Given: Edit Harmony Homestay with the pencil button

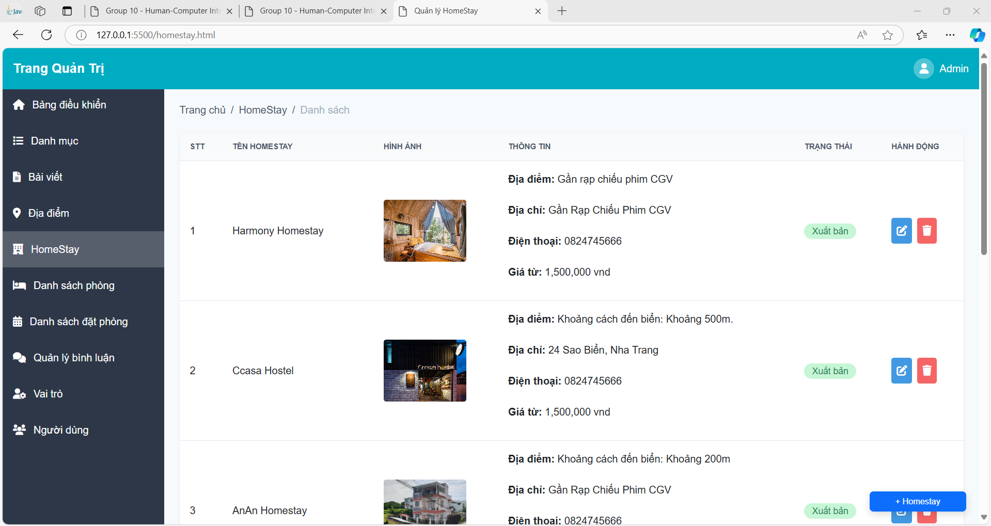Looking at the screenshot, I should tap(901, 231).
